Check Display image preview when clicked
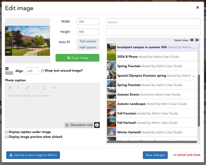 pyautogui.click(x=7, y=137)
